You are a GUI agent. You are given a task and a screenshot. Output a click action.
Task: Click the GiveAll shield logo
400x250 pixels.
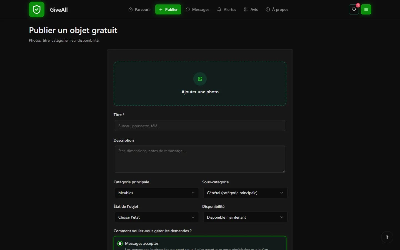37,9
